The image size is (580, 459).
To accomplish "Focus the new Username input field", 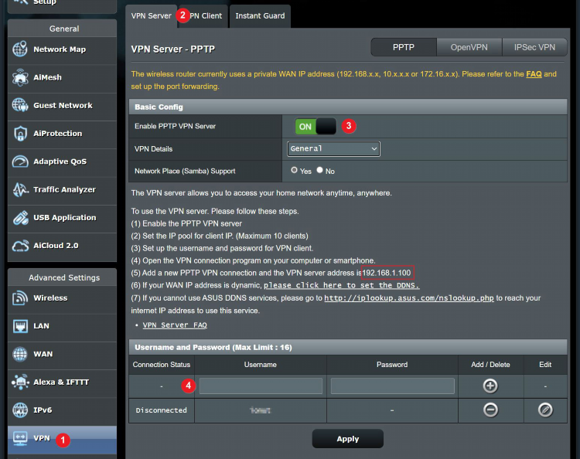I will [261, 386].
